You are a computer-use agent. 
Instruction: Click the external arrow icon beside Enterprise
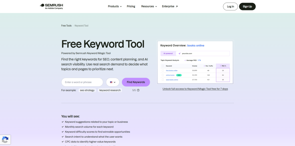177,6
